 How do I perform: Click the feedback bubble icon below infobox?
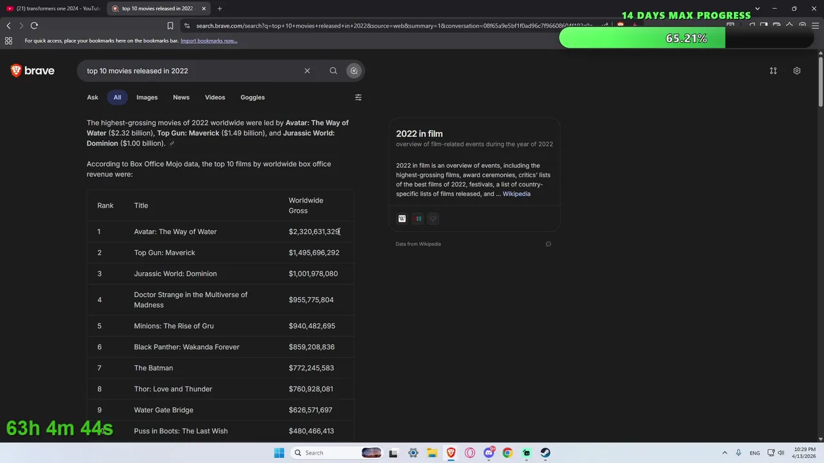(x=548, y=244)
